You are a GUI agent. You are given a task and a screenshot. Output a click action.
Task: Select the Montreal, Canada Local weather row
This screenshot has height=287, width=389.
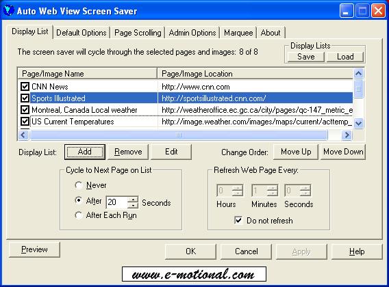tap(185, 110)
